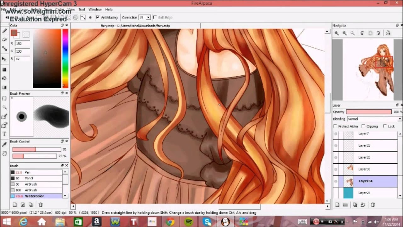Screen dimensions: 403x227
Task: Float the Brush Control panel
Action: click(62, 141)
